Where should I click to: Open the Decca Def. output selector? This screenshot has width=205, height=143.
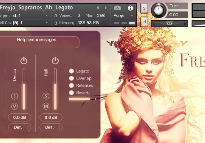(20, 127)
